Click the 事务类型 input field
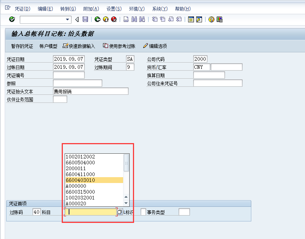Viewport: 305px width, 239px height. click(184, 212)
